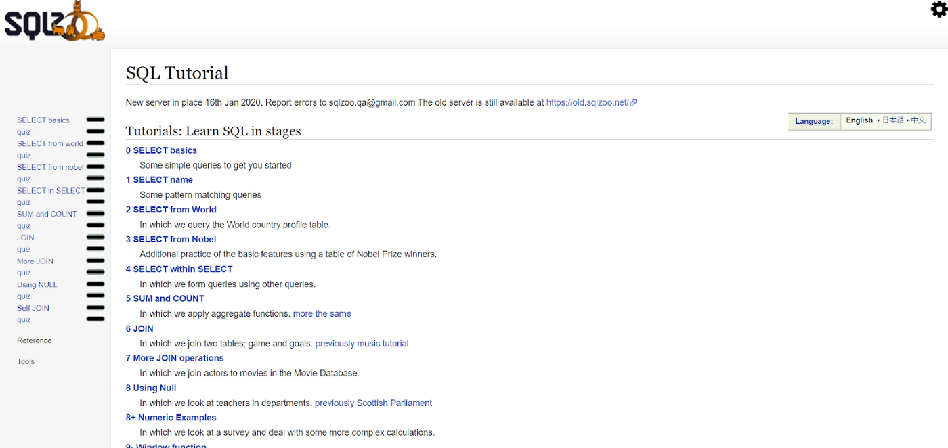
Task: Click text 'In which we apply aggregate functions.'
Action: [x=215, y=314]
